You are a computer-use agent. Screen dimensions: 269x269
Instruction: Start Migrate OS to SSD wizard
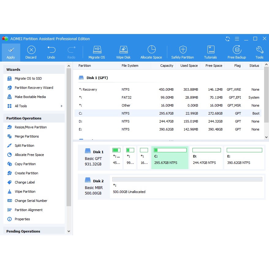point(34,78)
